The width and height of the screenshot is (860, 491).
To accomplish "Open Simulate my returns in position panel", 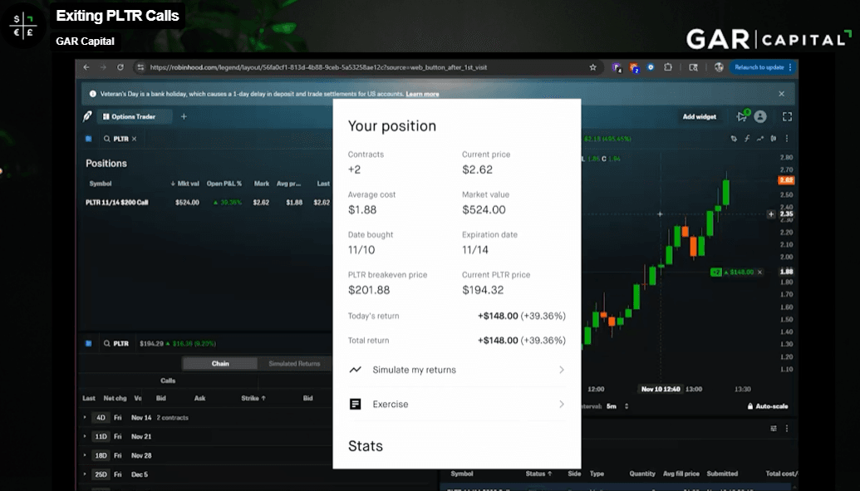I will point(456,370).
